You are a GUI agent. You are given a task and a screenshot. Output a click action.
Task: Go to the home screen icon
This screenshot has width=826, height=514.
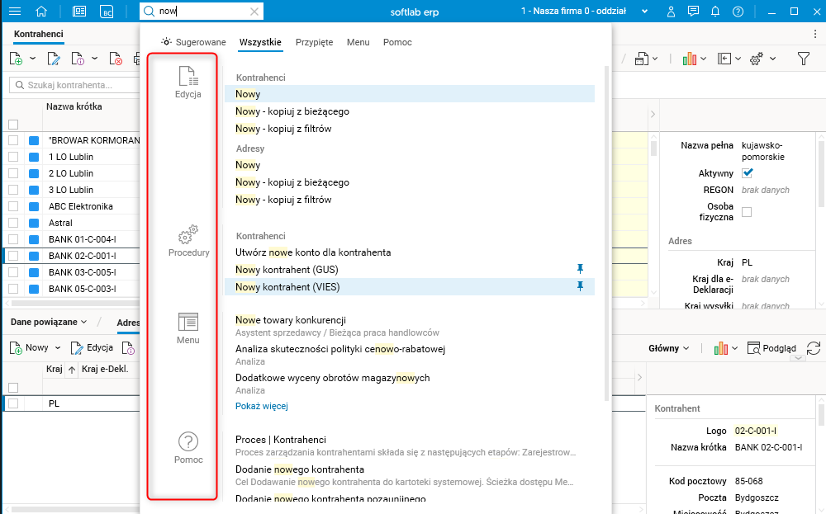(42, 12)
